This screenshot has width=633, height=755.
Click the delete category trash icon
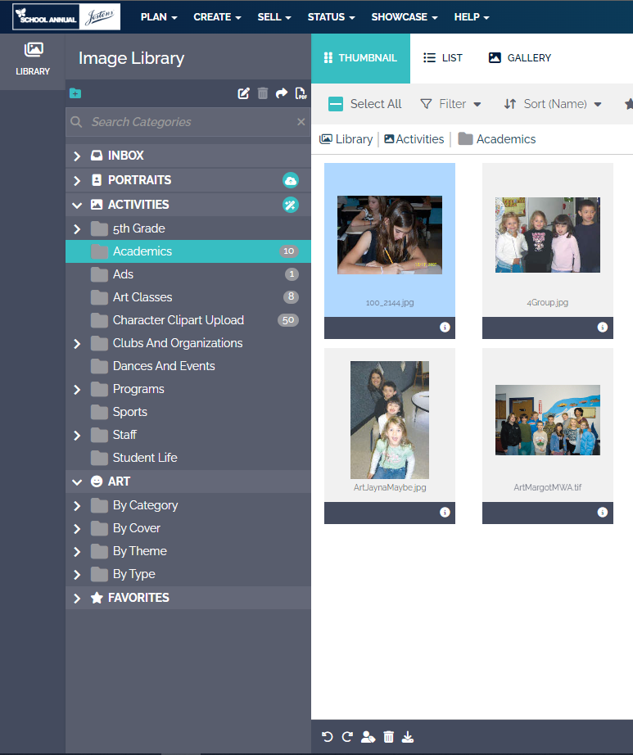coord(262,93)
